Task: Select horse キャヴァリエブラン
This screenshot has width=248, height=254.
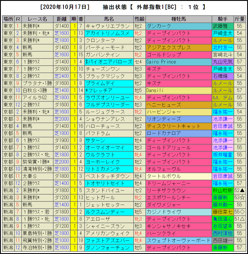Action: click(108, 26)
